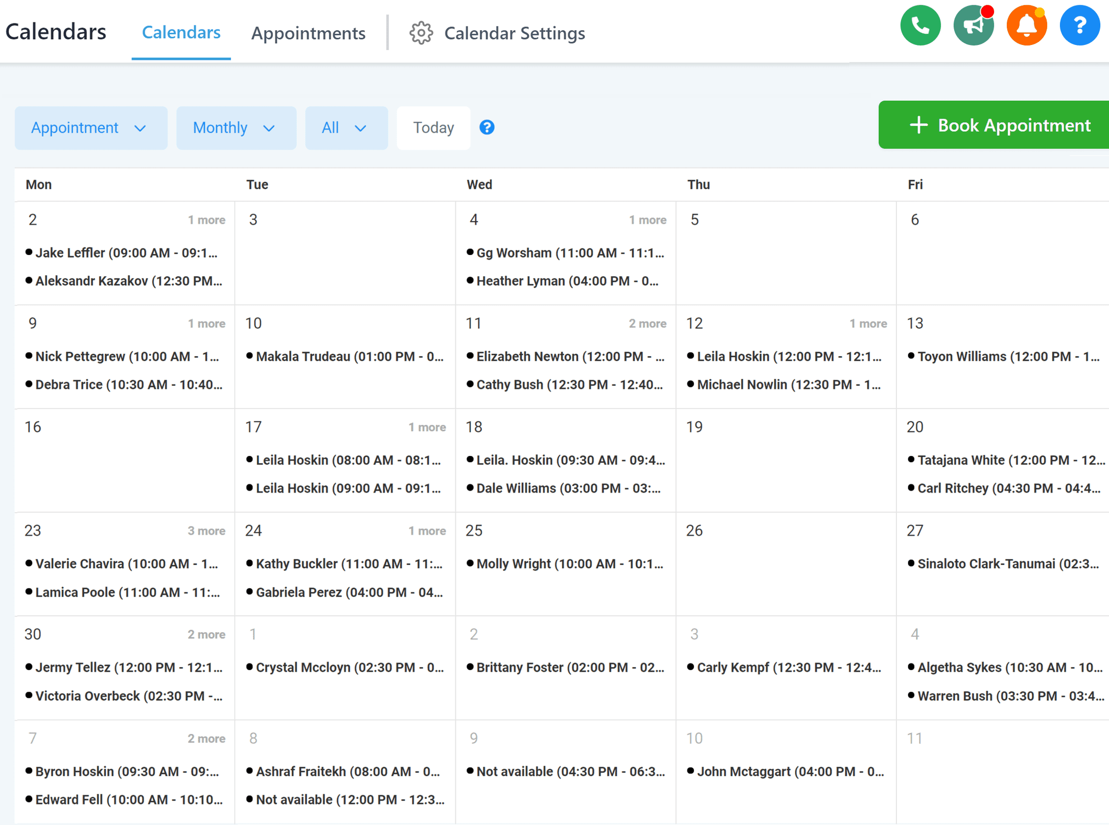Open the Monthly view dropdown
Screen dimensions: 1109x825
[x=236, y=128]
